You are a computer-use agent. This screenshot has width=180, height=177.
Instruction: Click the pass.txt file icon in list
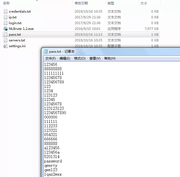pos(5,35)
